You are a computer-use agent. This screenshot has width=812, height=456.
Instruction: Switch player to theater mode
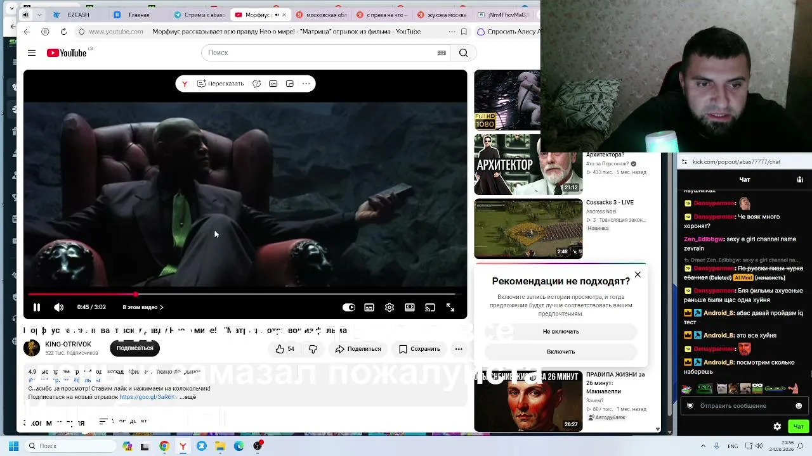pos(410,307)
